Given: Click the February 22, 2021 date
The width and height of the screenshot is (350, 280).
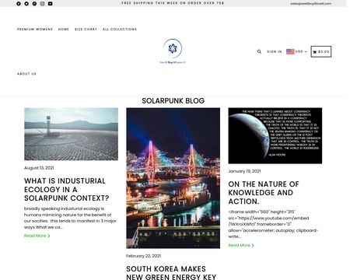Looking at the screenshot, I should click(x=143, y=256).
